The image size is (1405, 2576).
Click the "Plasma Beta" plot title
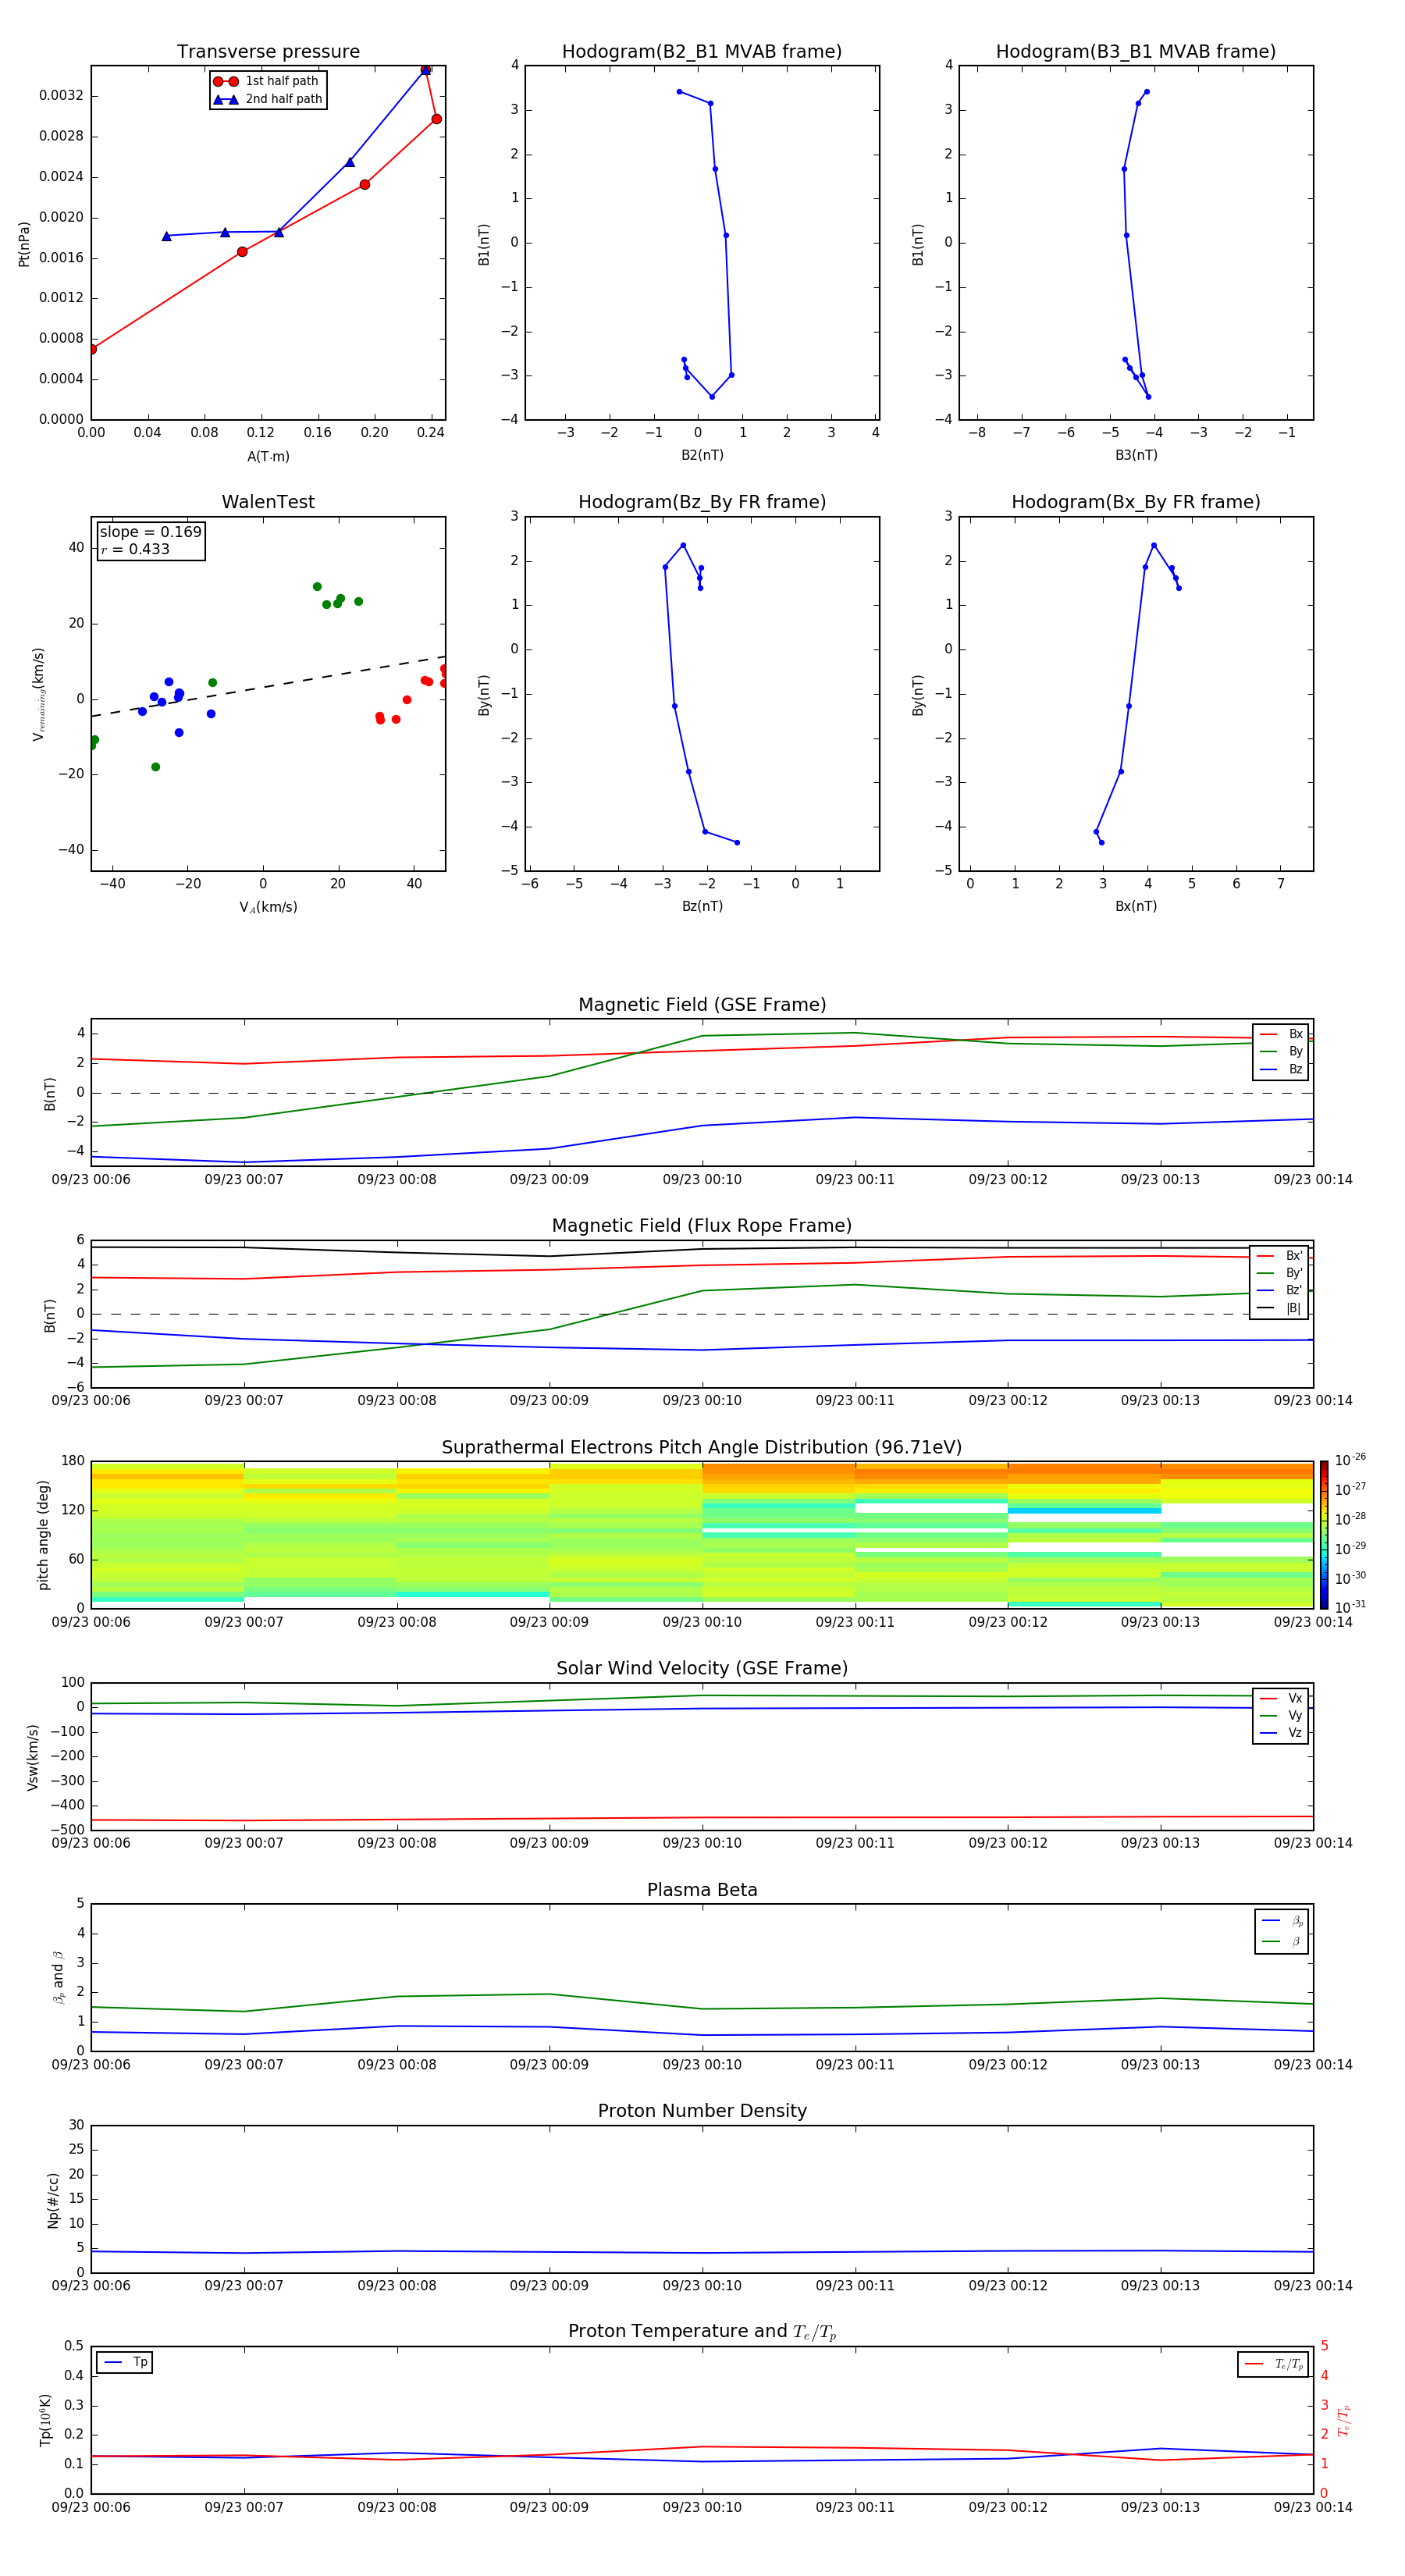tap(702, 1891)
